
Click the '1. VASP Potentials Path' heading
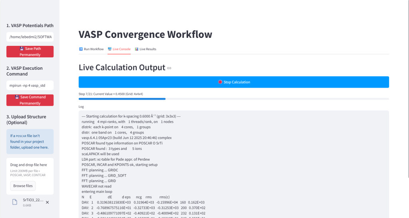[x=30, y=26]
